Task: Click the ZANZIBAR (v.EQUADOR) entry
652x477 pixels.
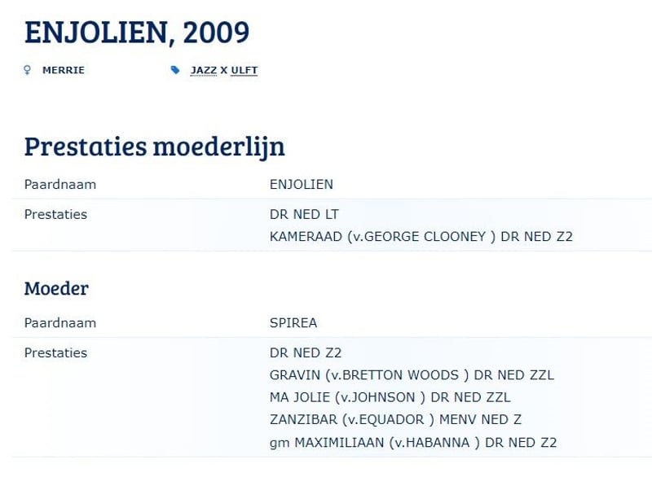Action: (395, 420)
